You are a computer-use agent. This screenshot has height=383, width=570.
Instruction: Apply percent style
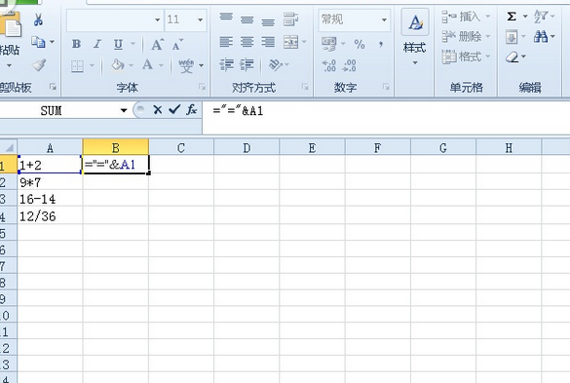click(x=360, y=45)
